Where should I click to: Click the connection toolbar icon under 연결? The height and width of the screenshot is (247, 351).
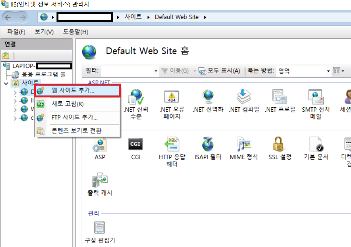coord(6,55)
